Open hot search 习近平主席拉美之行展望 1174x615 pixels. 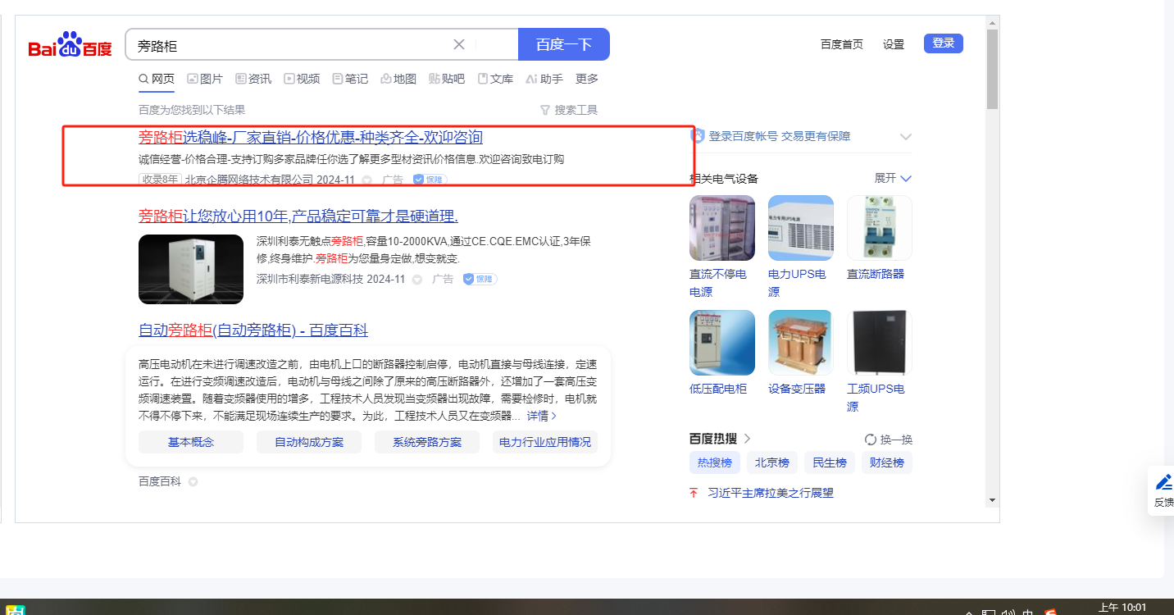[x=771, y=493]
